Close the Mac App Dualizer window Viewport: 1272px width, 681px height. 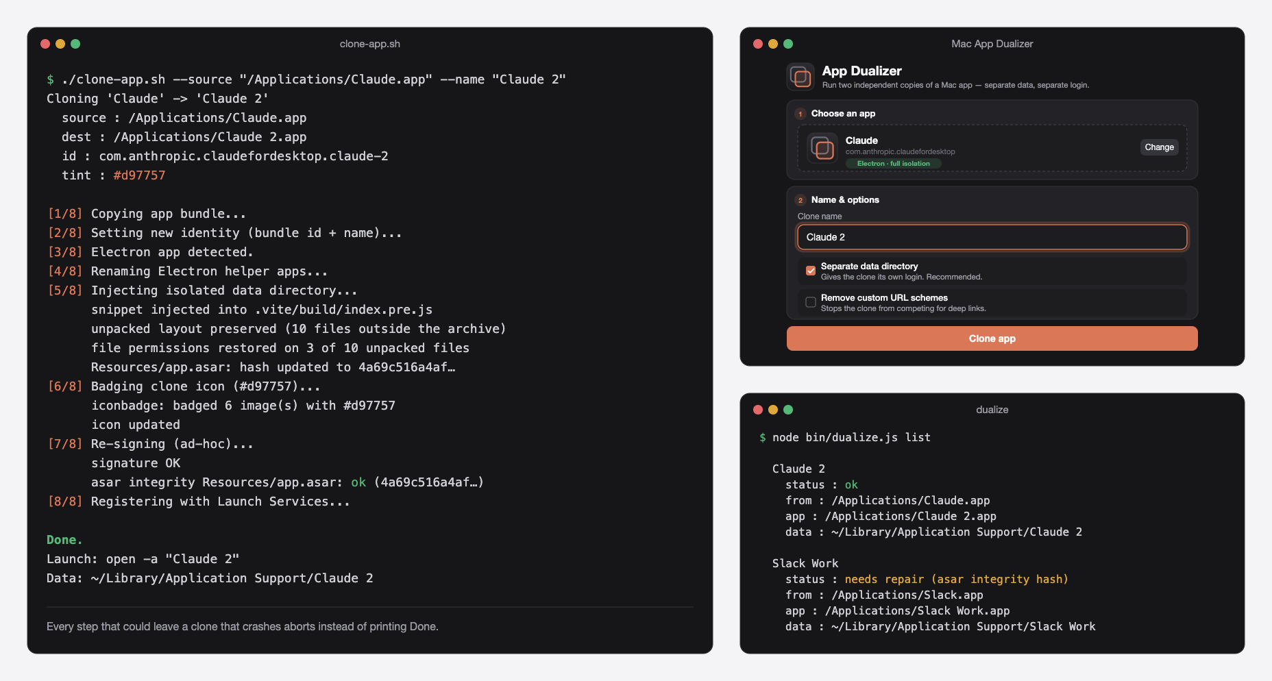(758, 44)
